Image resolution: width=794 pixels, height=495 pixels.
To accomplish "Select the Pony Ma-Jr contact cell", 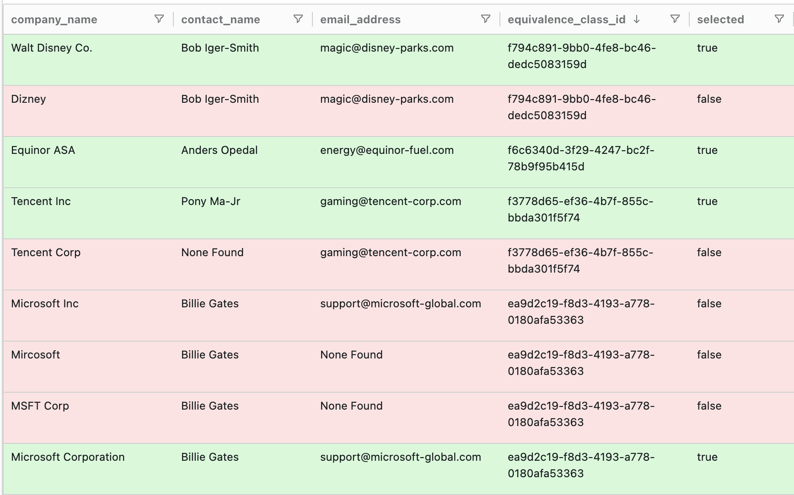I will (211, 201).
